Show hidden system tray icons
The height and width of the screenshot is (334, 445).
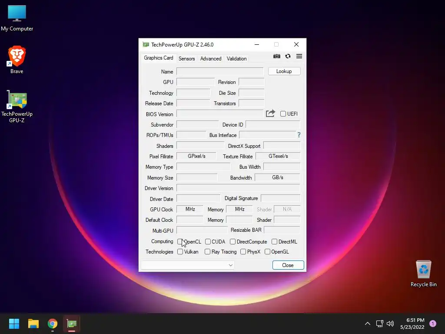click(368, 324)
